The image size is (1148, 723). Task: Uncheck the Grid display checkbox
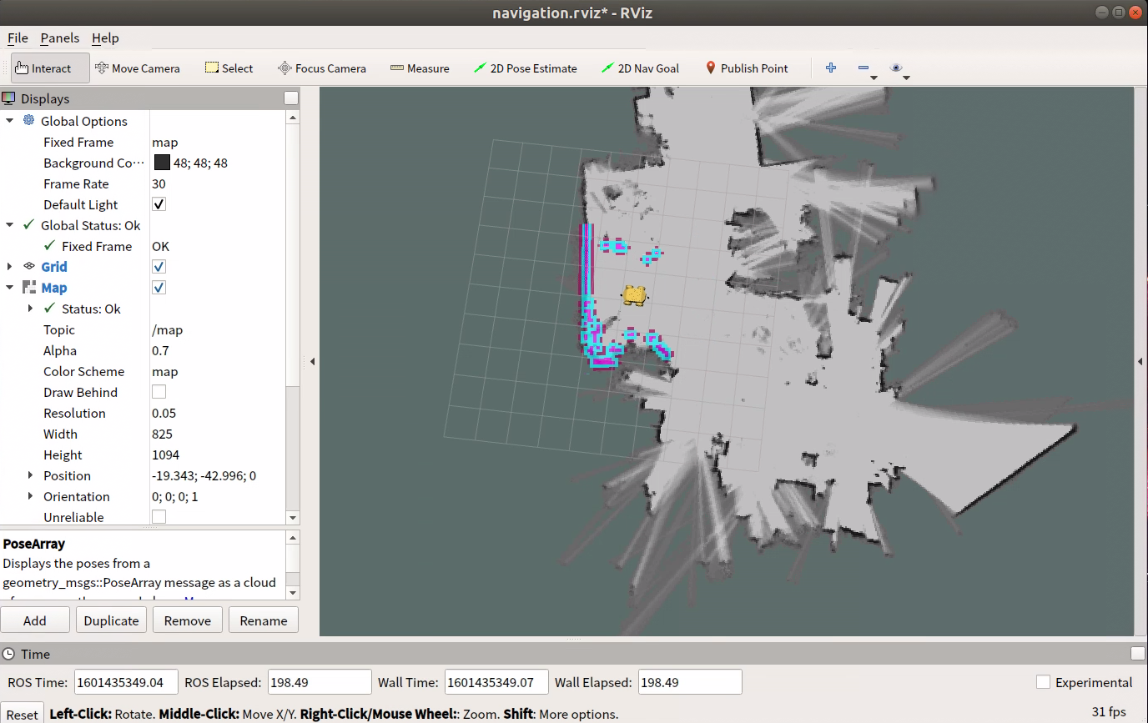tap(159, 267)
